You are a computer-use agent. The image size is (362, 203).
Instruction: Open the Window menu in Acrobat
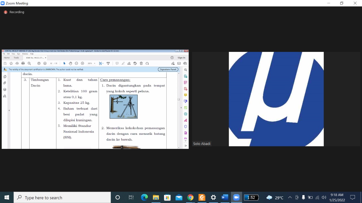[x=25, y=54]
